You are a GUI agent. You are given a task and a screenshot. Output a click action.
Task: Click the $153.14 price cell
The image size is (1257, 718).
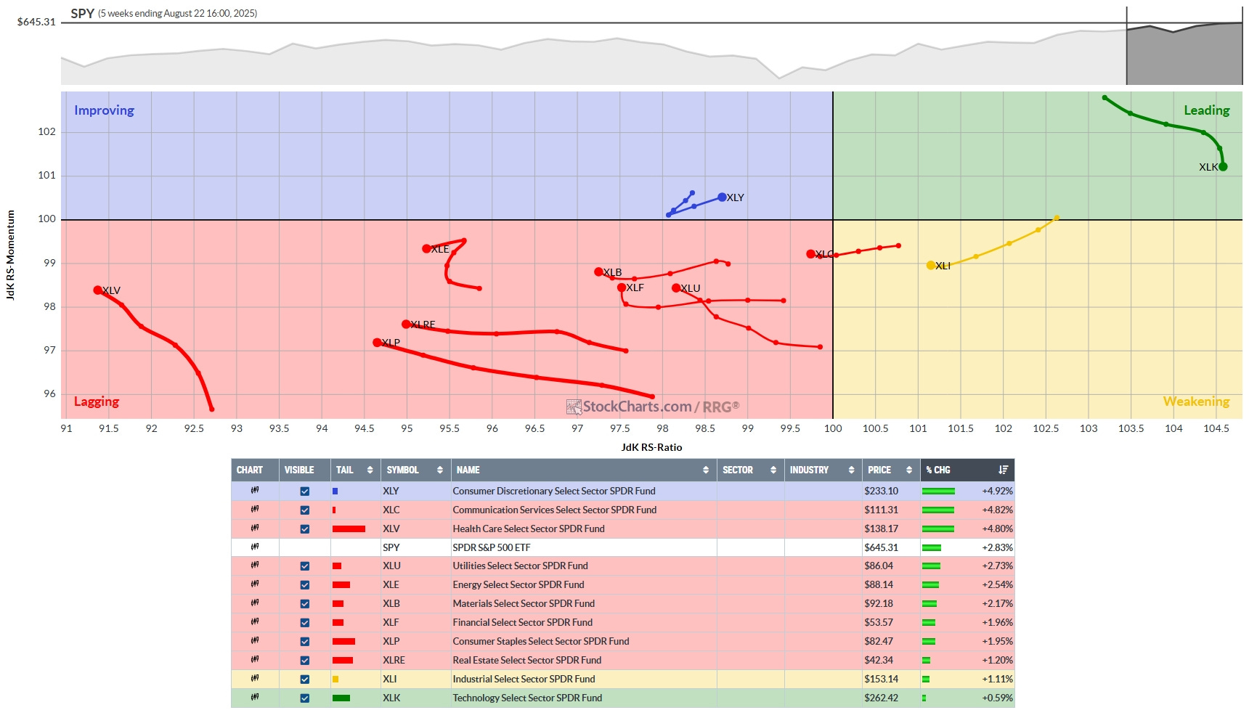(881, 680)
